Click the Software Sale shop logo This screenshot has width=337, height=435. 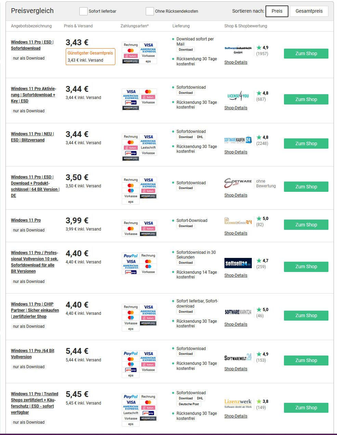[238, 183]
